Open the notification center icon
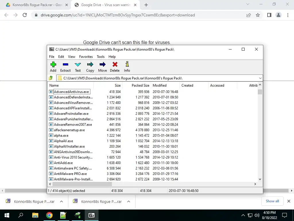This screenshot has width=294, height=221. [x=285, y=215]
